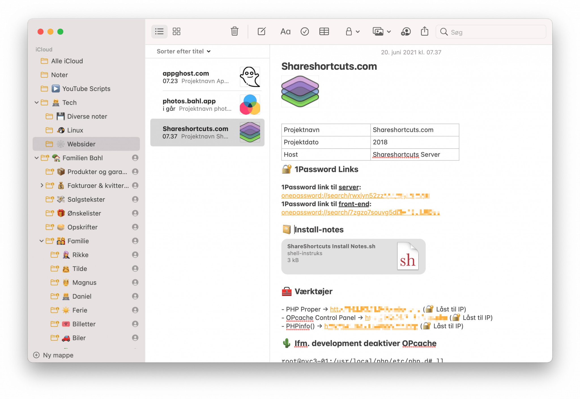The image size is (580, 399).
Task: Click the Shareshortcuts layered logo image
Action: tap(300, 91)
